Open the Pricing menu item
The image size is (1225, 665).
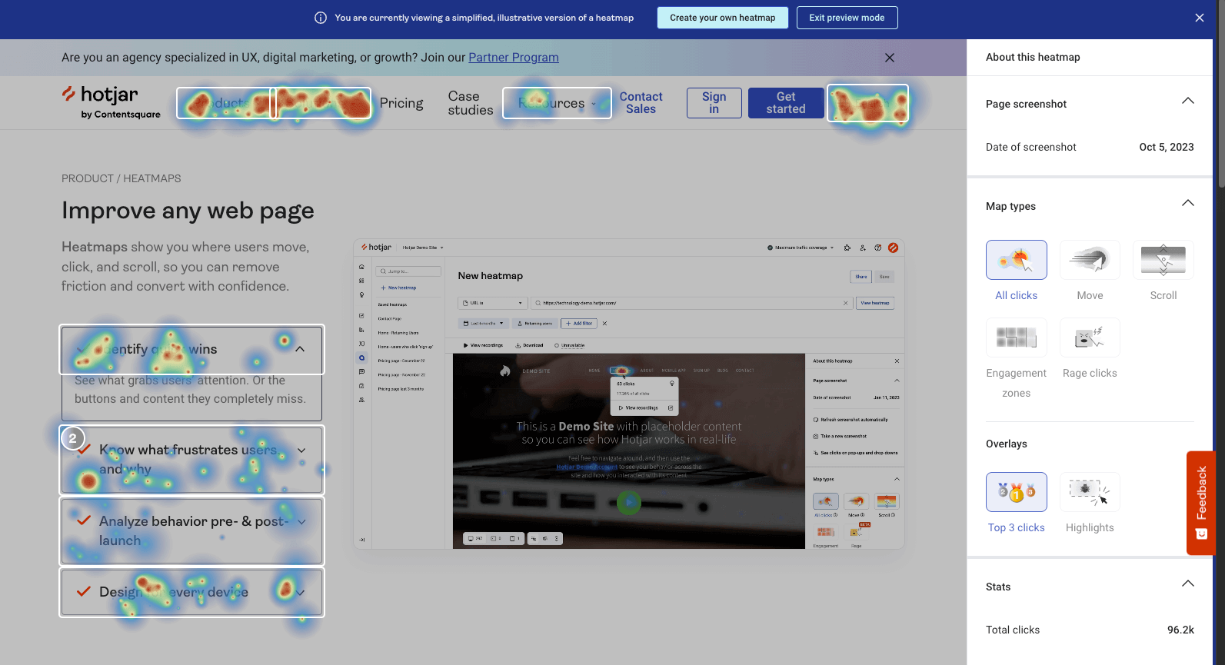tap(401, 103)
